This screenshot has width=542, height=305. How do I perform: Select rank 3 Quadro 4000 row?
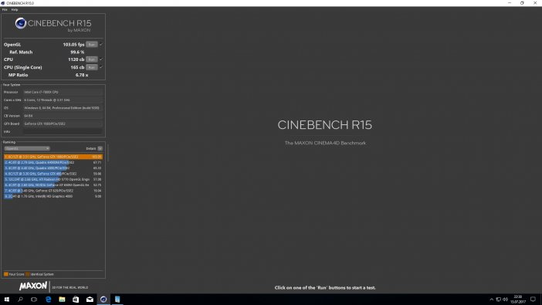[53, 168]
